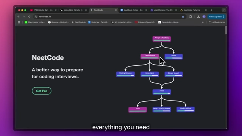Show more bookmarks via double chevron
This screenshot has height=136, width=242.
pyautogui.click(x=203, y=22)
